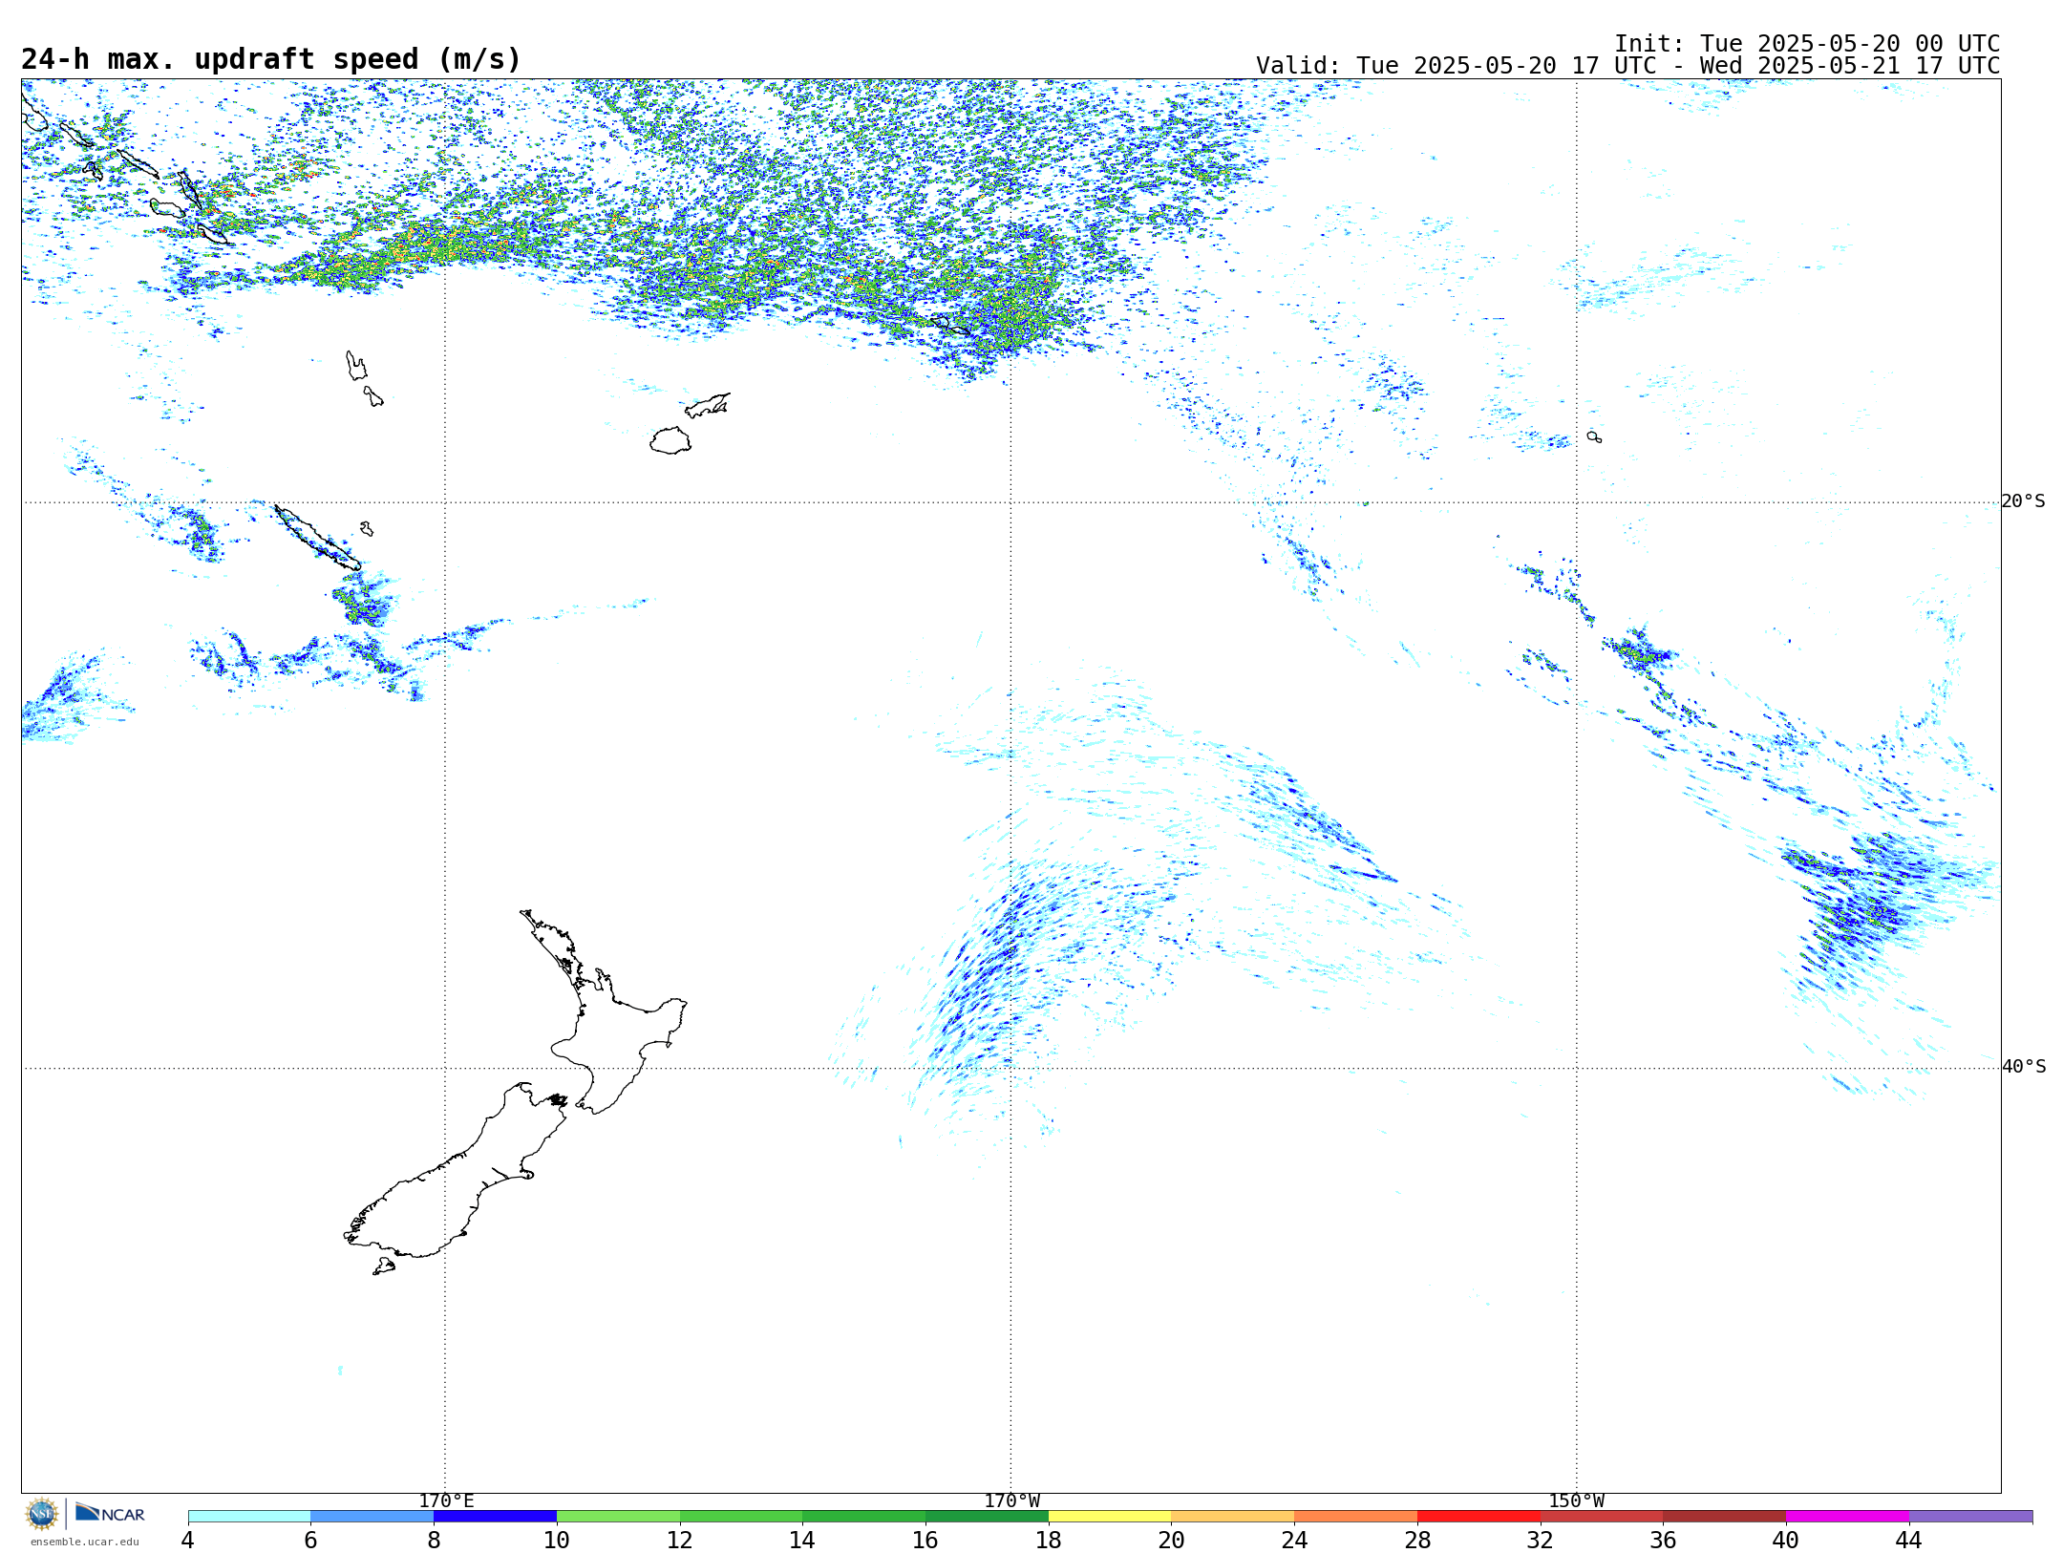Select the dark blue 8–10 color swatch
2063x1553 pixels.
(496, 1517)
